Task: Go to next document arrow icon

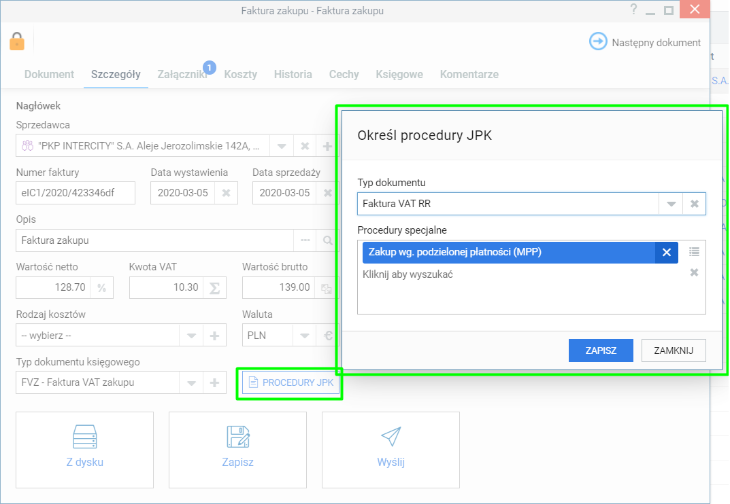Action: [x=598, y=41]
